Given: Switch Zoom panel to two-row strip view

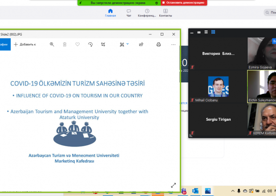Looking at the screenshot, I should tap(206, 32).
